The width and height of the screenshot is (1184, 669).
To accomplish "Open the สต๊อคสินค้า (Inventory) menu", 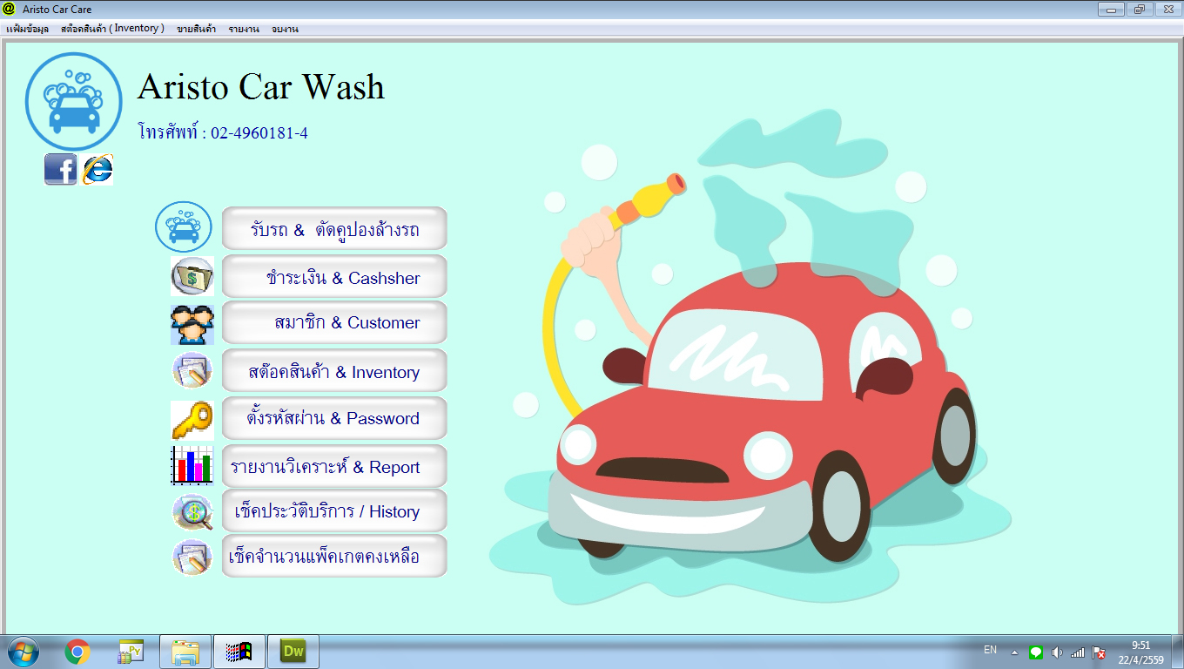I will (113, 29).
